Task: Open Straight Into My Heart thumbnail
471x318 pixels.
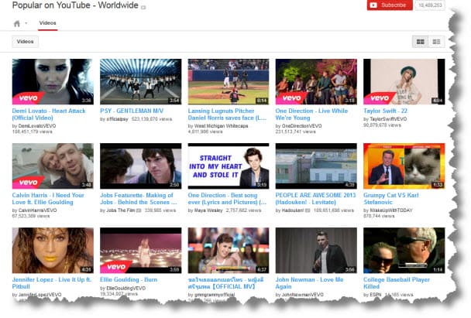Action: point(229,166)
